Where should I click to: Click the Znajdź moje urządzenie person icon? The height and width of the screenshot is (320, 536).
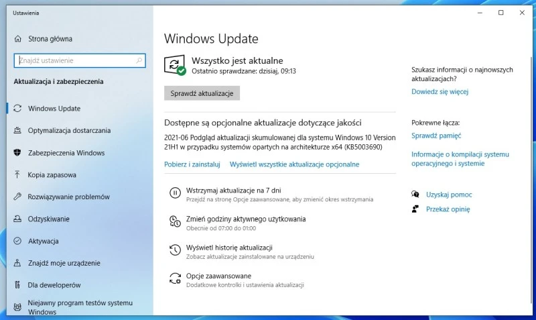tap(17, 263)
